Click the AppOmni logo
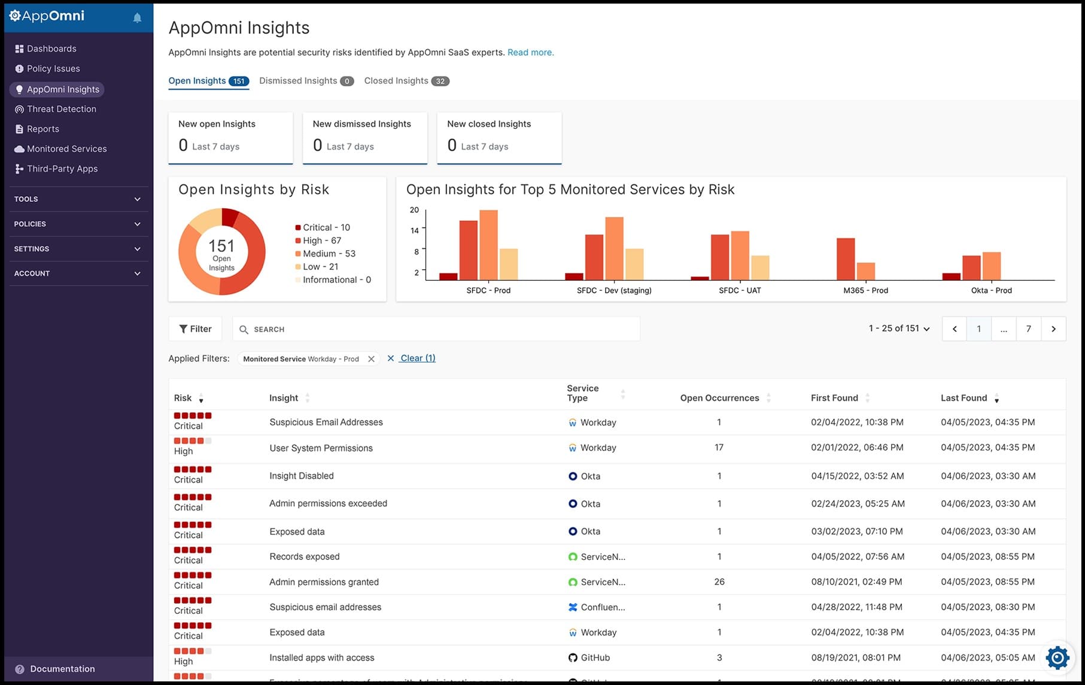The height and width of the screenshot is (685, 1085). [x=47, y=16]
